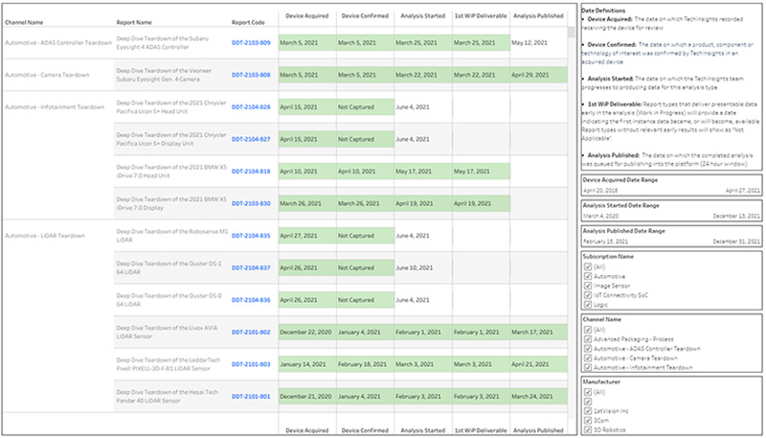Toggle Automotive - ADAS Controller Teardown filter checkbox
Image resolution: width=766 pixels, height=438 pixels.
pos(588,349)
